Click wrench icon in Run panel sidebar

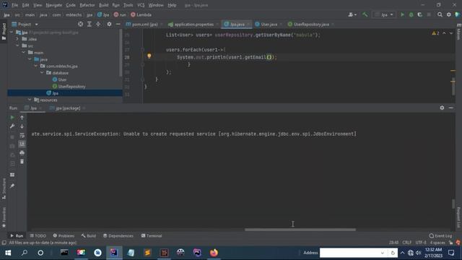click(12, 126)
